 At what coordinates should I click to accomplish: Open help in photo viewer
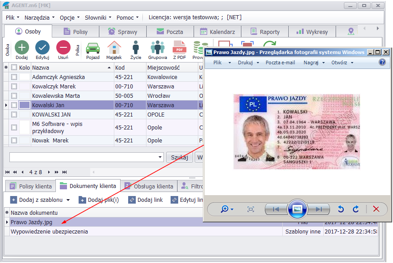point(382,62)
